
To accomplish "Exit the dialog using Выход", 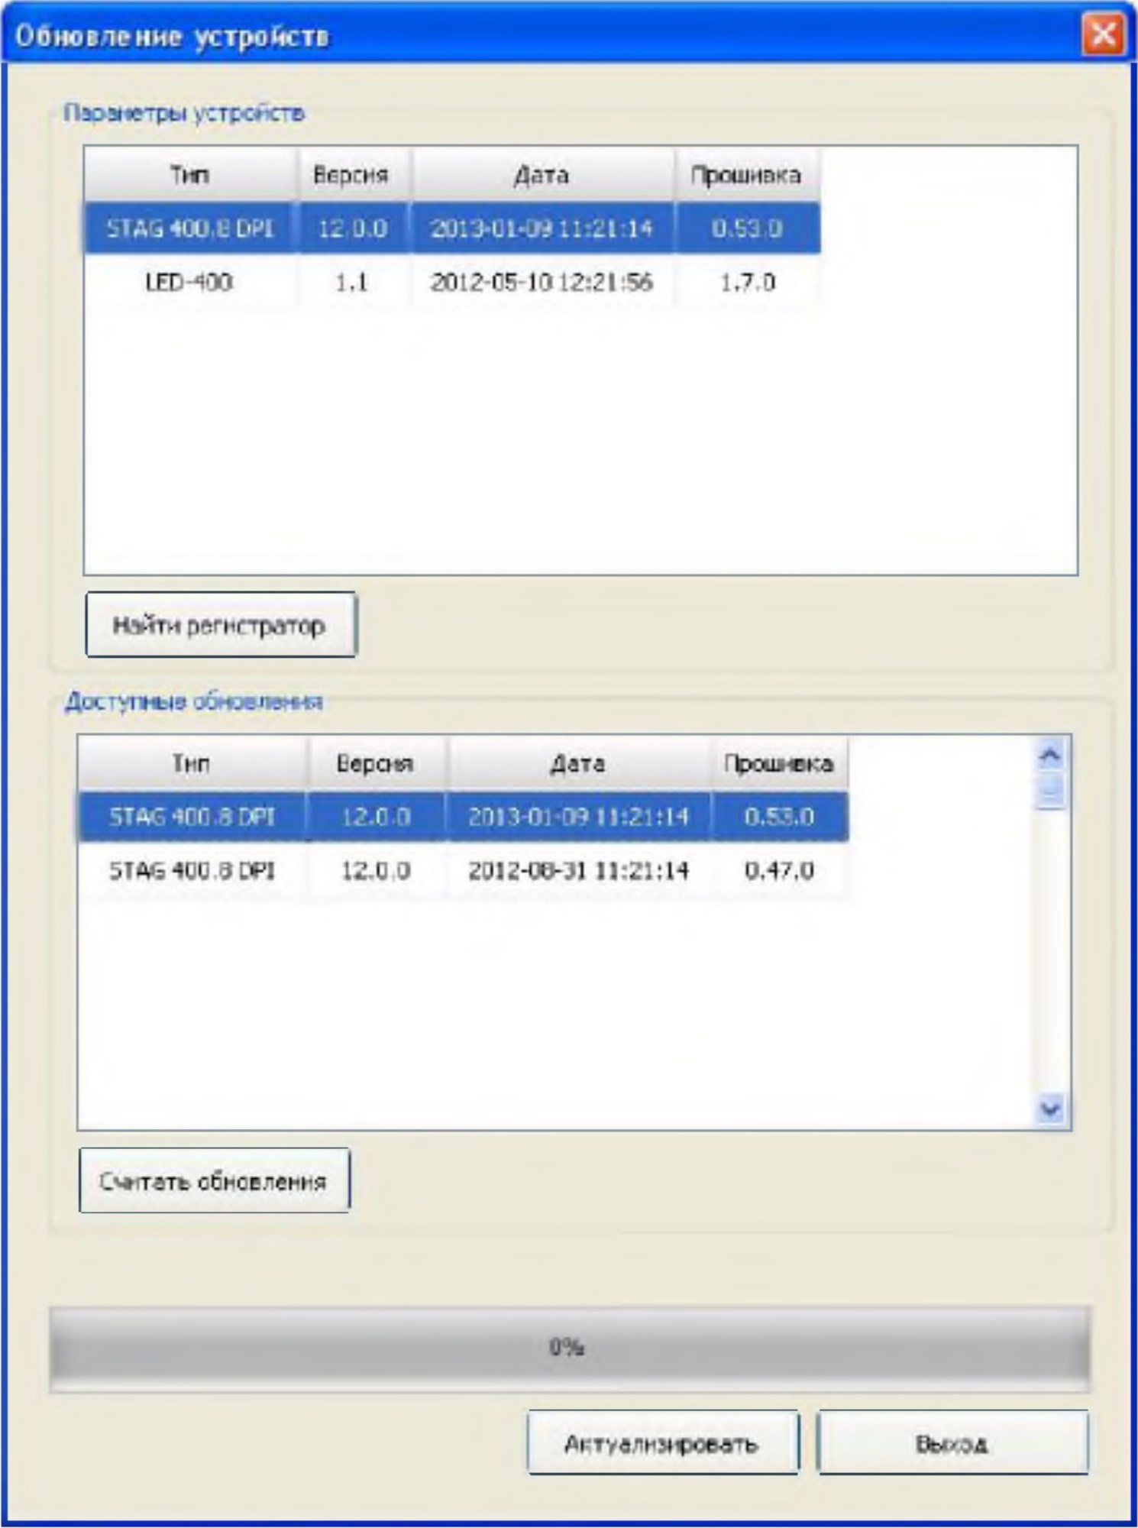I will [952, 1442].
